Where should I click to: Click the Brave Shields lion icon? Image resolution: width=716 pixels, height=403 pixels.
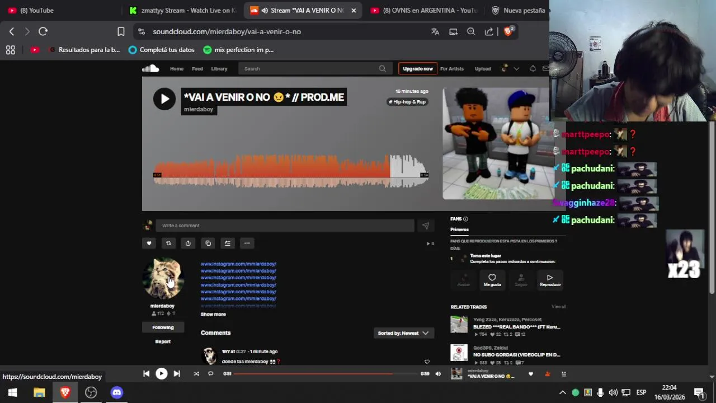point(508,31)
